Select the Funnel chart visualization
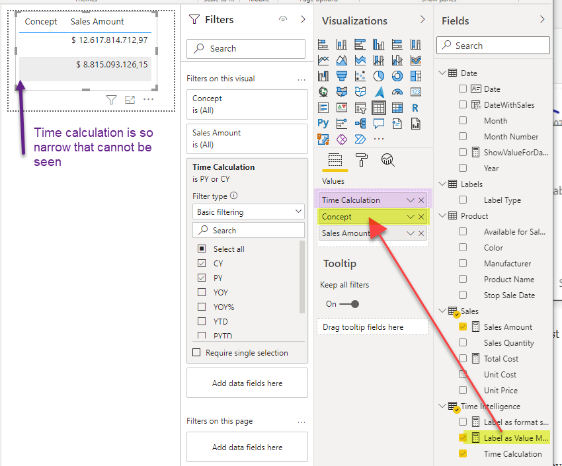The width and height of the screenshot is (562, 466). coord(342,76)
